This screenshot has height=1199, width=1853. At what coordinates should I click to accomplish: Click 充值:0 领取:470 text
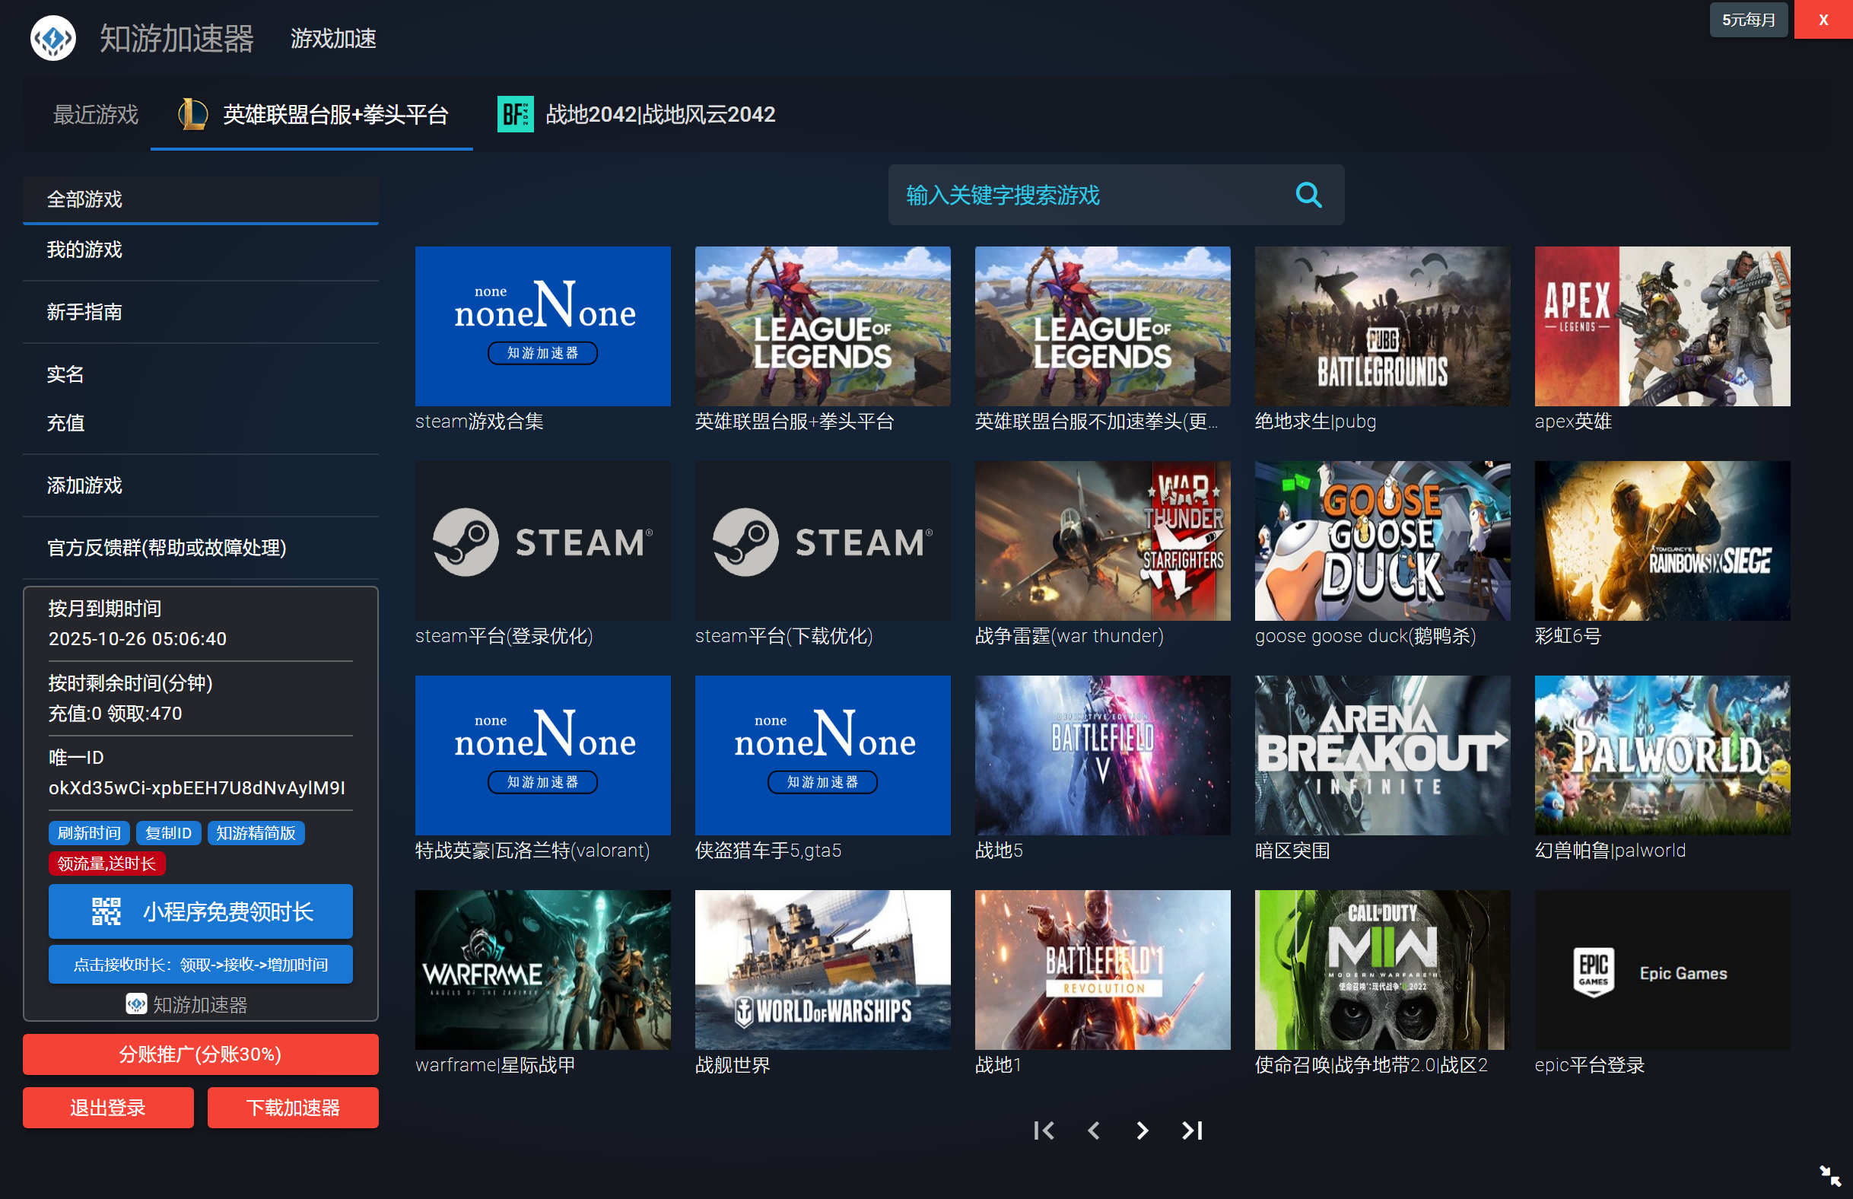(x=115, y=713)
